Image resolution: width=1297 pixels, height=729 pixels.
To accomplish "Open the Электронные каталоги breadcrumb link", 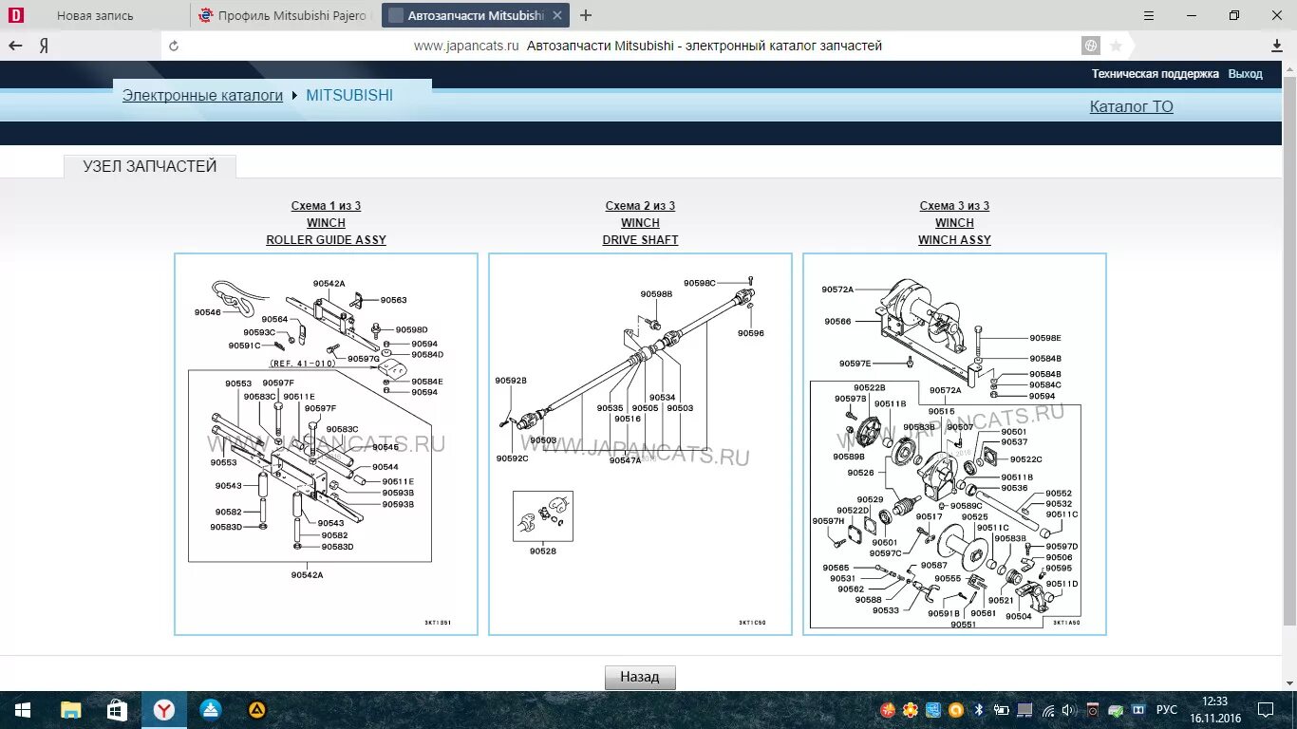I will (x=203, y=96).
